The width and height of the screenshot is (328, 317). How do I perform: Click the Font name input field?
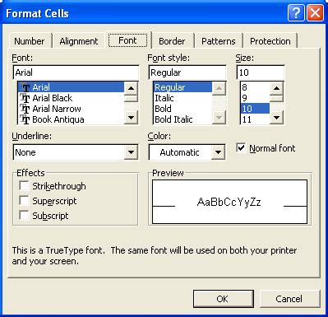coord(76,72)
